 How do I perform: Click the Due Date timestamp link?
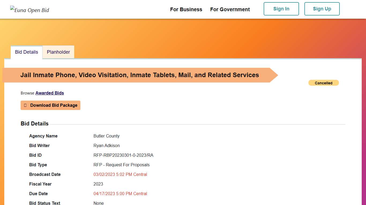(120, 194)
